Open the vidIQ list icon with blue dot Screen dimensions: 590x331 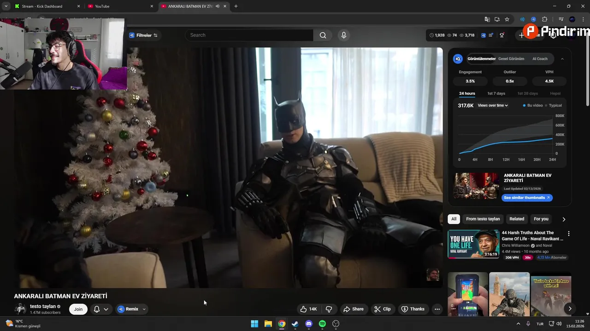point(491,35)
